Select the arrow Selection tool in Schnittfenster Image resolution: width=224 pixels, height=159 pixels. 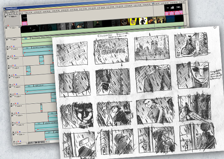pos(6,12)
